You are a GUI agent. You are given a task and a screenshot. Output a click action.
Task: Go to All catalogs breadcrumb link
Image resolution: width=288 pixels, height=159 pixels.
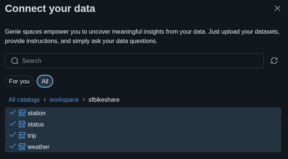tap(24, 100)
